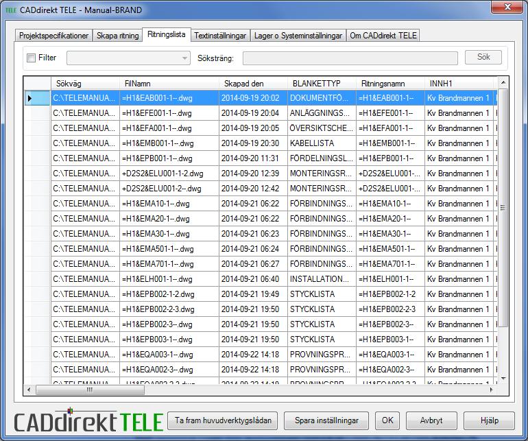Click the horizontal scrollbar left arrow

coord(29,390)
